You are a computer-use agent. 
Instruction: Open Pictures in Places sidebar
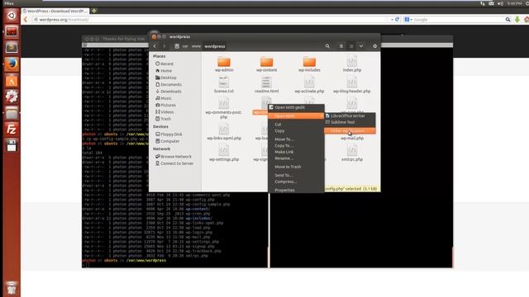click(x=165, y=105)
